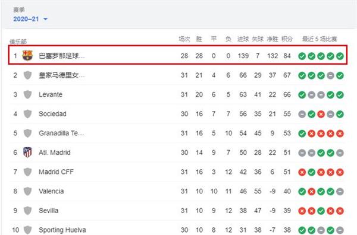Open the Levante team link
This screenshot has width=357, height=235.
point(51,94)
